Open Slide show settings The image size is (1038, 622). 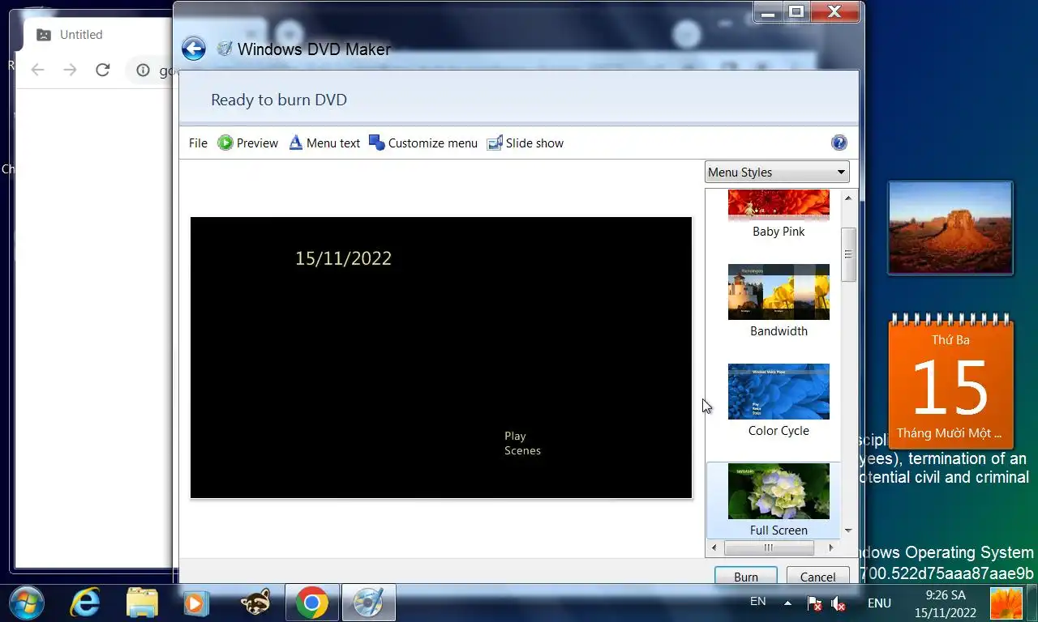[x=525, y=143]
